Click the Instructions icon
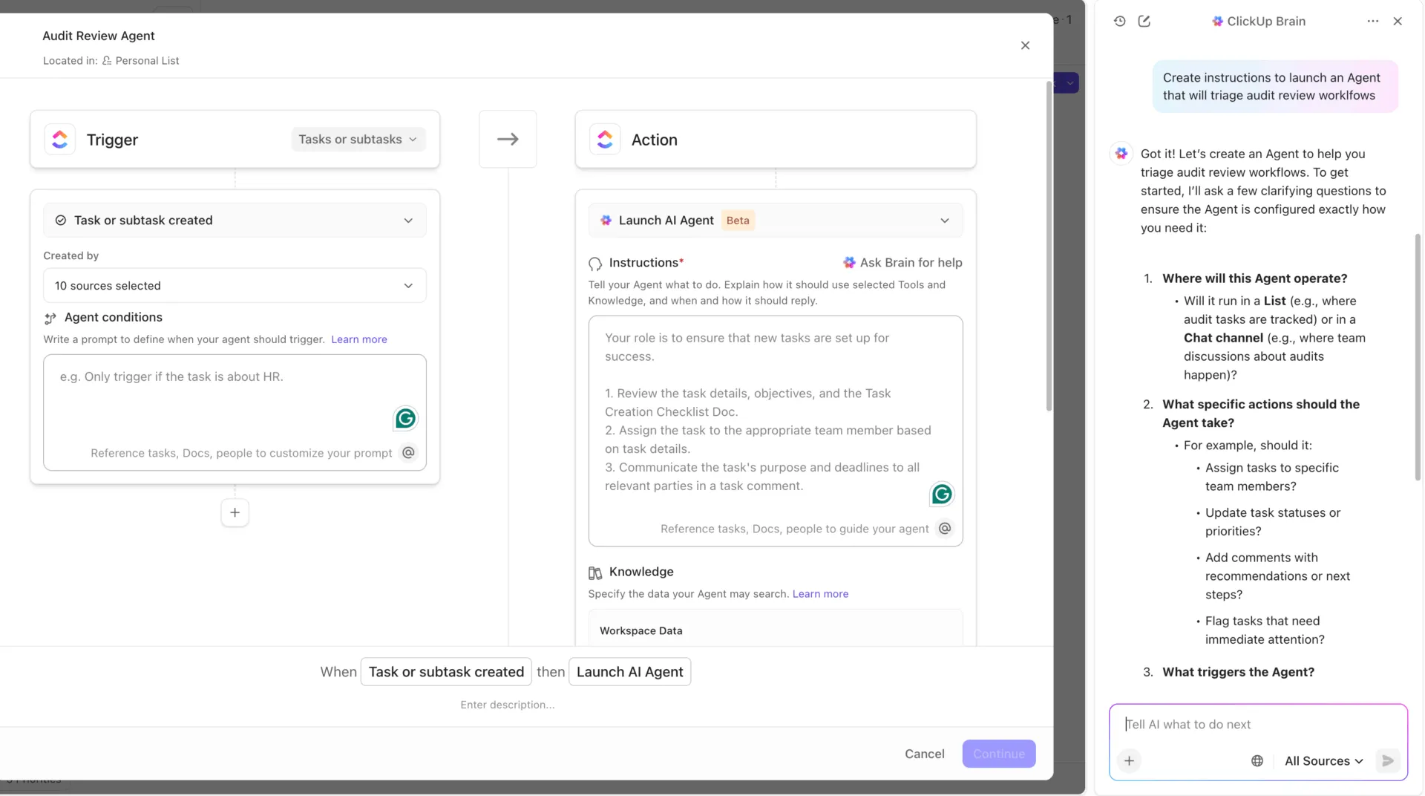 click(x=595, y=264)
